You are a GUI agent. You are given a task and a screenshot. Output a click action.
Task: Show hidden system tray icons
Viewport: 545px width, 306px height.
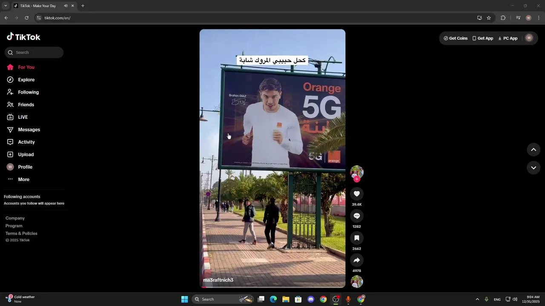pyautogui.click(x=477, y=299)
